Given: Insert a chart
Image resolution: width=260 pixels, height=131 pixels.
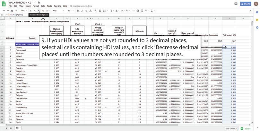Looking at the screenshot, I should 142,11.
